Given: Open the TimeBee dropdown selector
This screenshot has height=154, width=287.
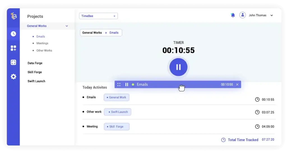Looking at the screenshot, I should 98,16.
